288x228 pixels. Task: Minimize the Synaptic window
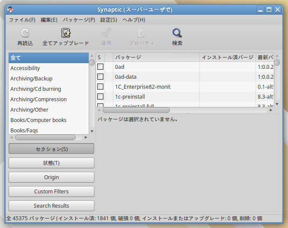pyautogui.click(x=260, y=10)
